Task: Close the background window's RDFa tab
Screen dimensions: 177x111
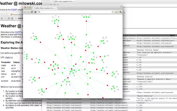Action: [75, 2]
